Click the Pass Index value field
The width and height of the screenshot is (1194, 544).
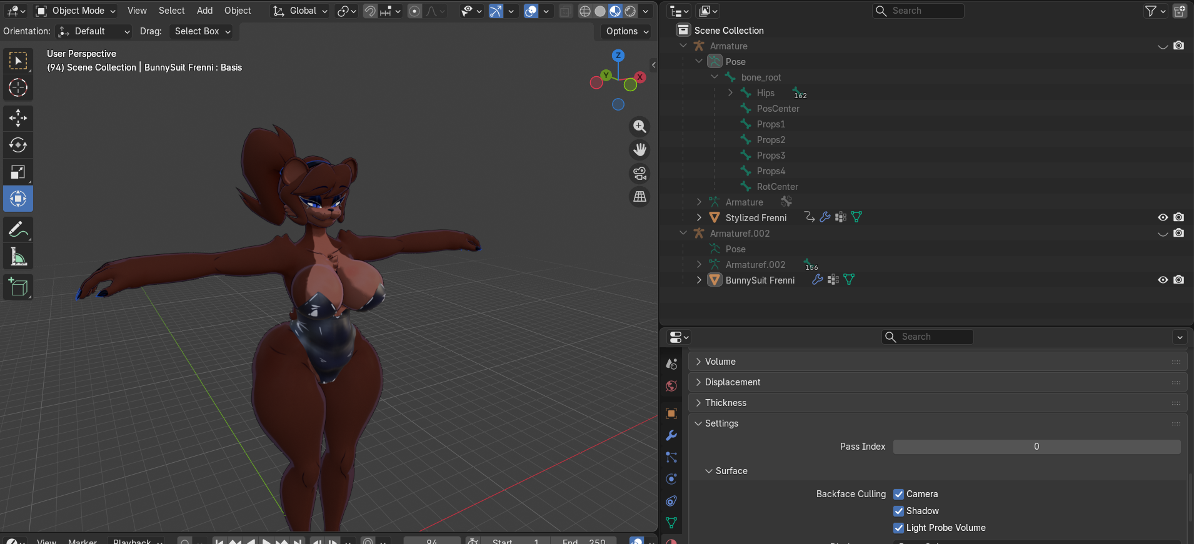coord(1036,447)
